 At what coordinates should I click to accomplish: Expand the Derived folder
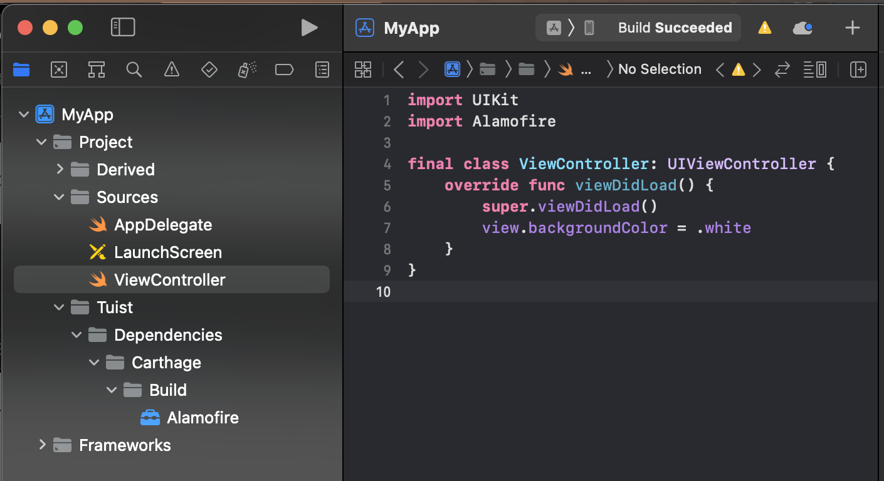[60, 169]
